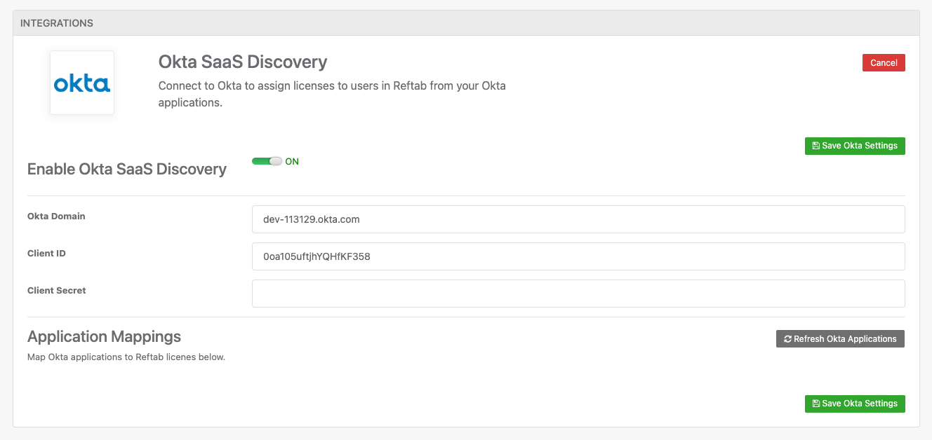Refresh Okta Applications list
Screen dimensions: 932x440
tap(840, 338)
